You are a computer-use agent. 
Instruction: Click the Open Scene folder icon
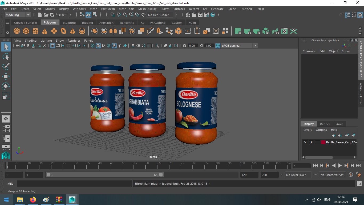(x=46, y=15)
